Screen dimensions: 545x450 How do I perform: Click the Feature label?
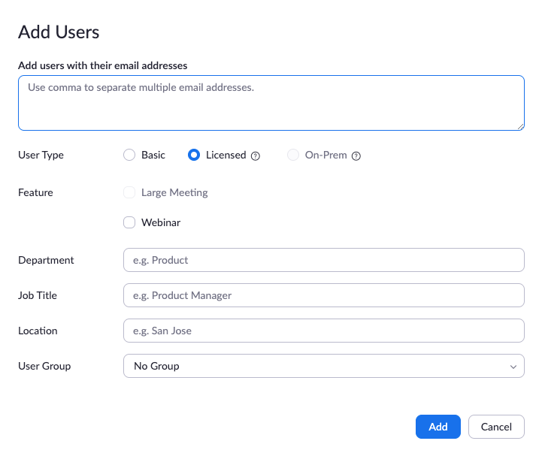(35, 192)
